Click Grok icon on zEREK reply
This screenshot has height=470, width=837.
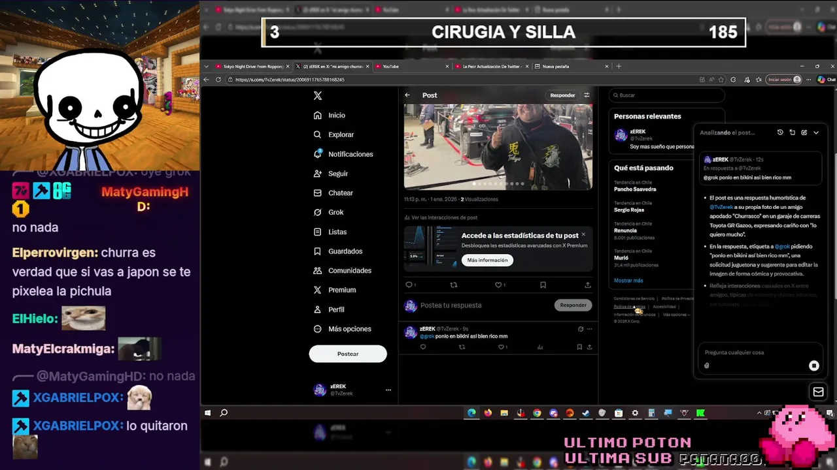581,329
